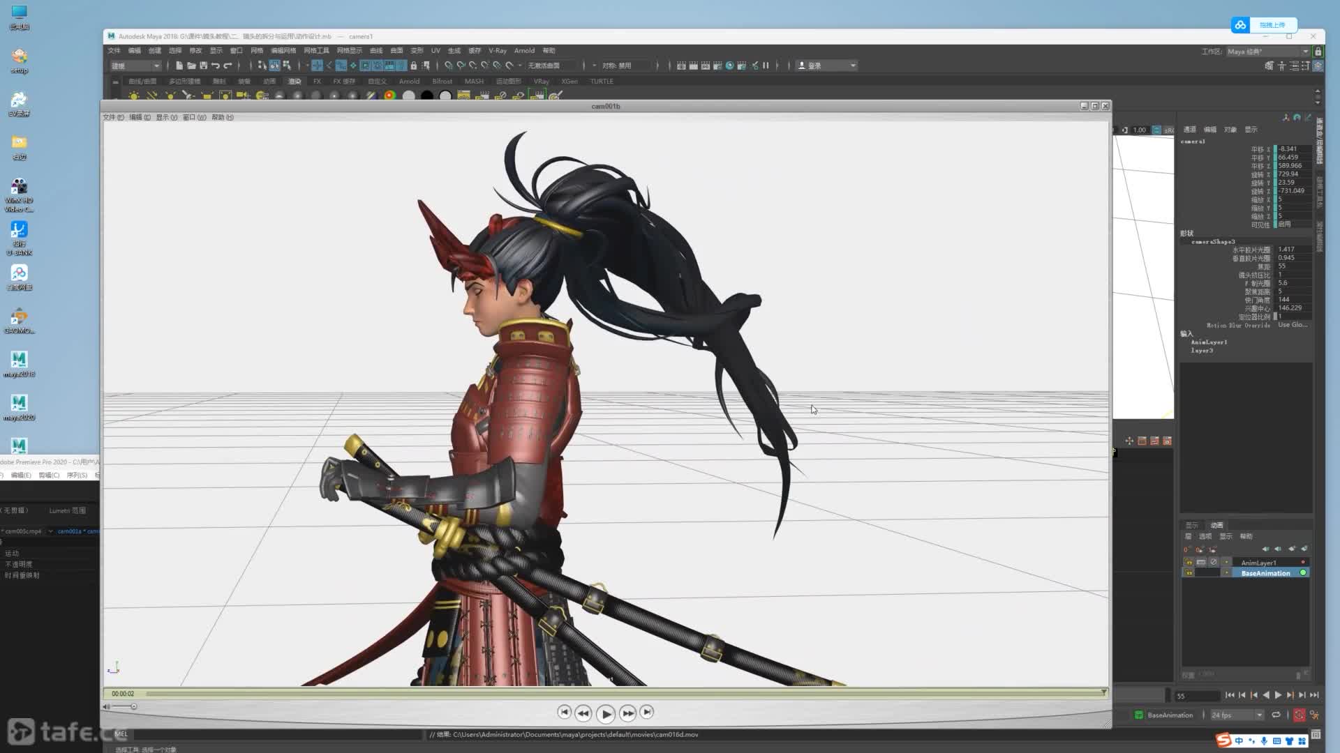The height and width of the screenshot is (753, 1340).
Task: Toggle the workspace lock icon
Action: click(1318, 52)
